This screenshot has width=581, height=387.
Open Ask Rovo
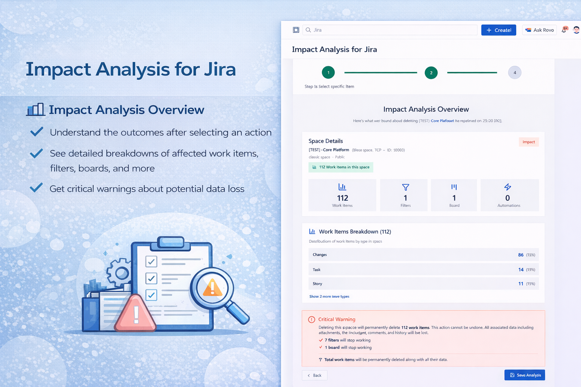(539, 30)
